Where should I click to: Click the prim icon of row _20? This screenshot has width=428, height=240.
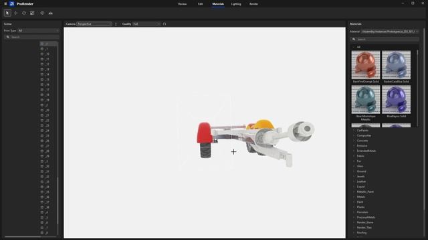41,110
